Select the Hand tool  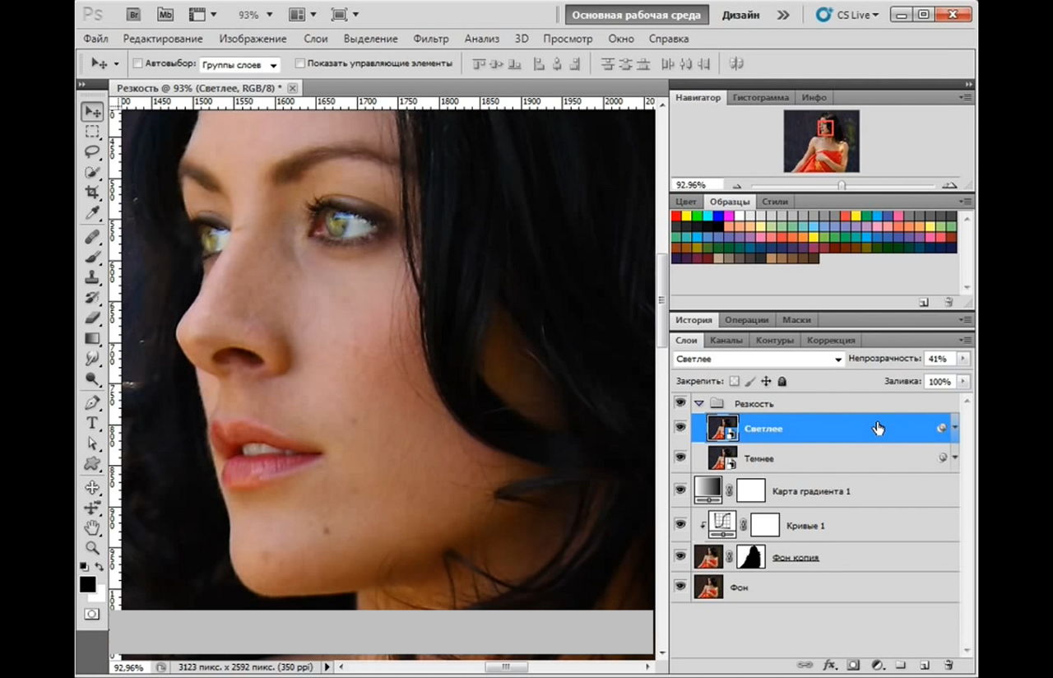point(92,527)
